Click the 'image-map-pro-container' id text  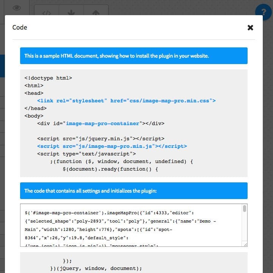[102, 124]
